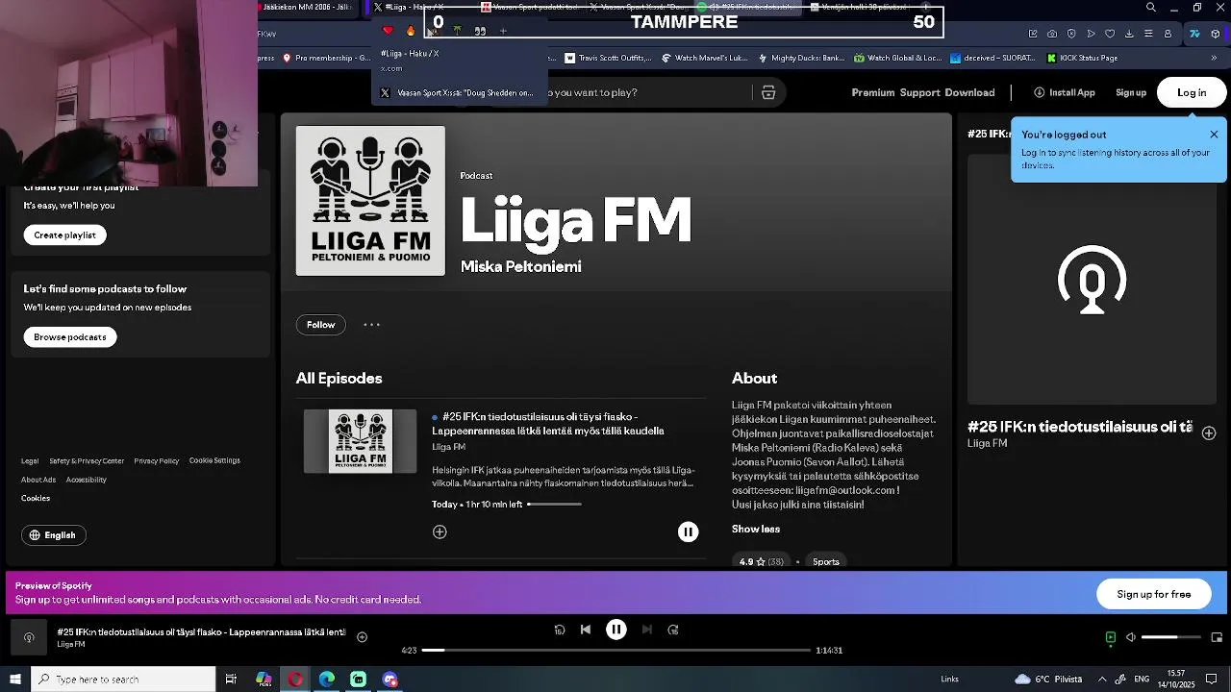Image resolution: width=1231 pixels, height=692 pixels.
Task: Open Mighty Ducks: Bank... bookmark
Action: click(x=801, y=58)
